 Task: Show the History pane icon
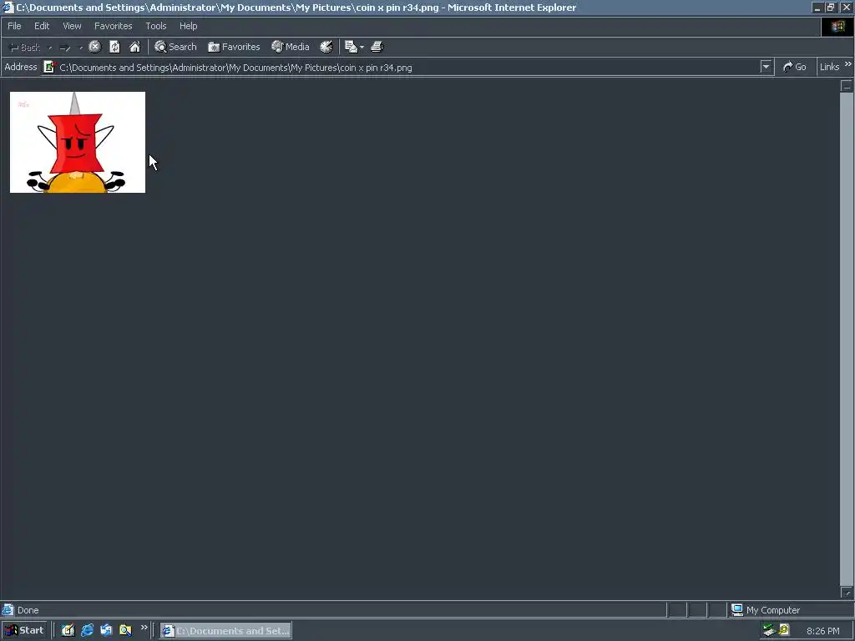pyautogui.click(x=326, y=47)
